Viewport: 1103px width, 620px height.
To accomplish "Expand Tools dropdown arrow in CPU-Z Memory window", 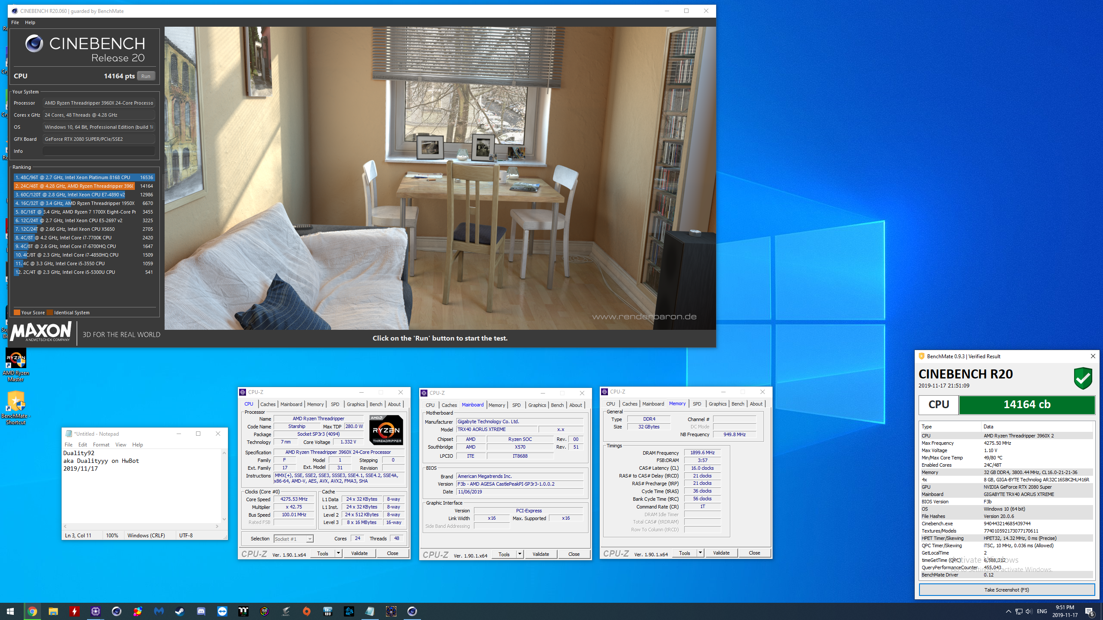I will point(701,553).
